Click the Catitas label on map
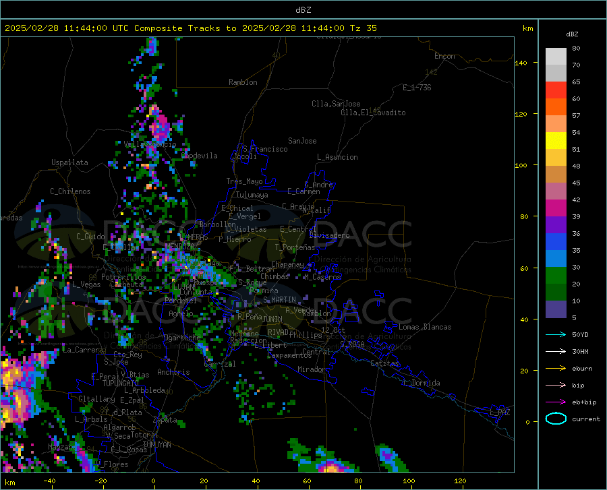This screenshot has height=490, width=607. (x=385, y=363)
